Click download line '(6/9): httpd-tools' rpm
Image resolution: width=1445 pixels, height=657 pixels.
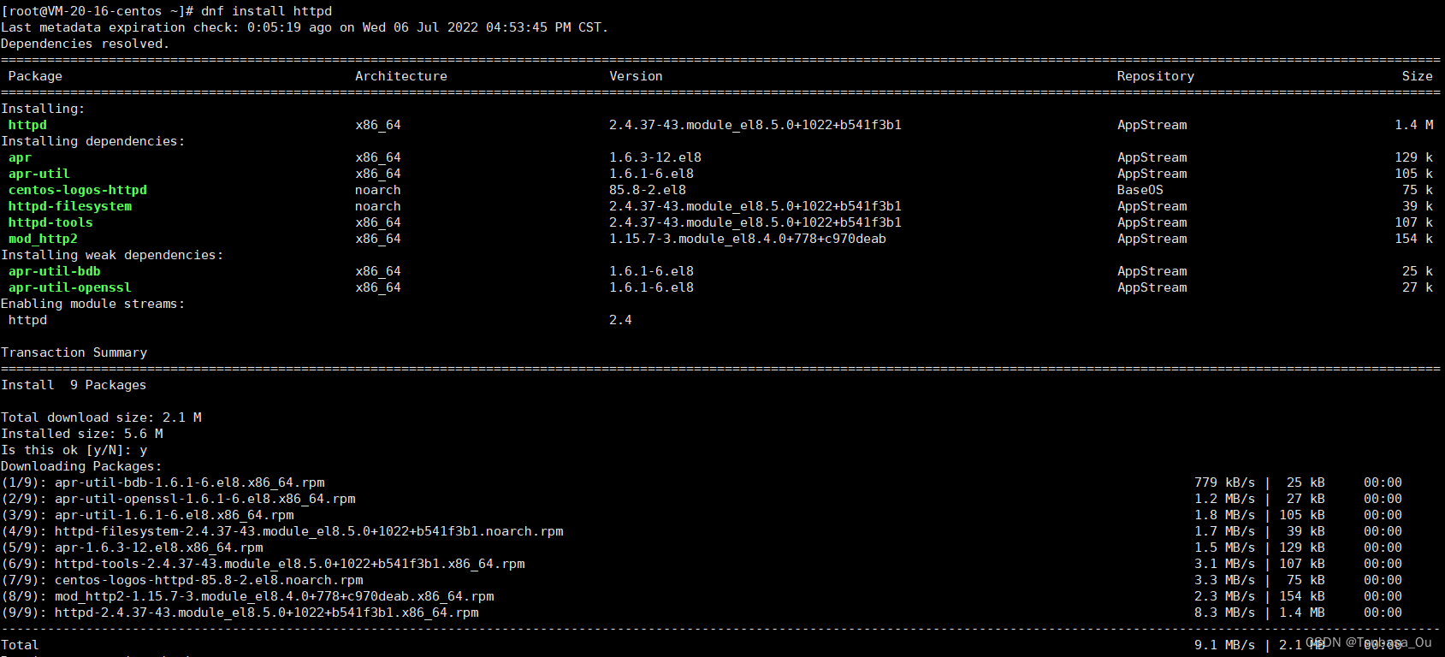263,564
